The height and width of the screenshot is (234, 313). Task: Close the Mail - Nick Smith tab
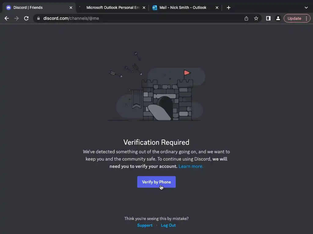[217, 8]
